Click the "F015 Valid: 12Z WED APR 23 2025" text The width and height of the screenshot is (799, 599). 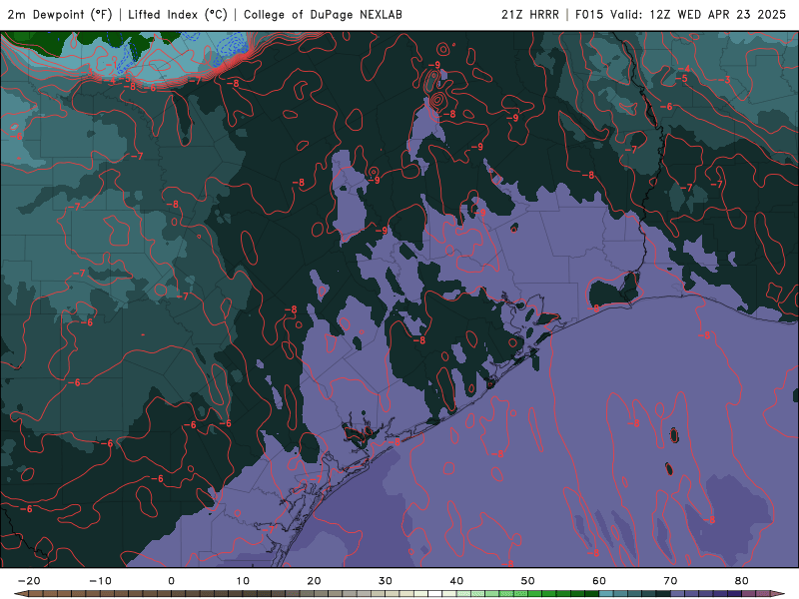(680, 15)
